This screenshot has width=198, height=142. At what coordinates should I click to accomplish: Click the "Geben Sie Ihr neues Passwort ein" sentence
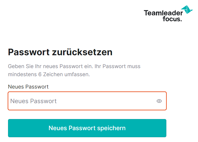tap(51, 66)
